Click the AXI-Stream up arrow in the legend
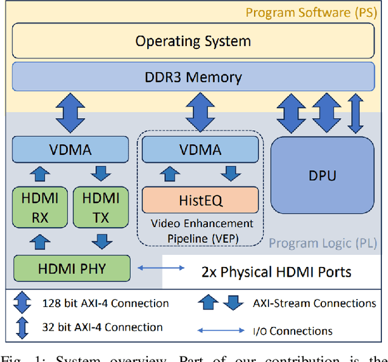This screenshot has height=362, width=388. click(208, 303)
